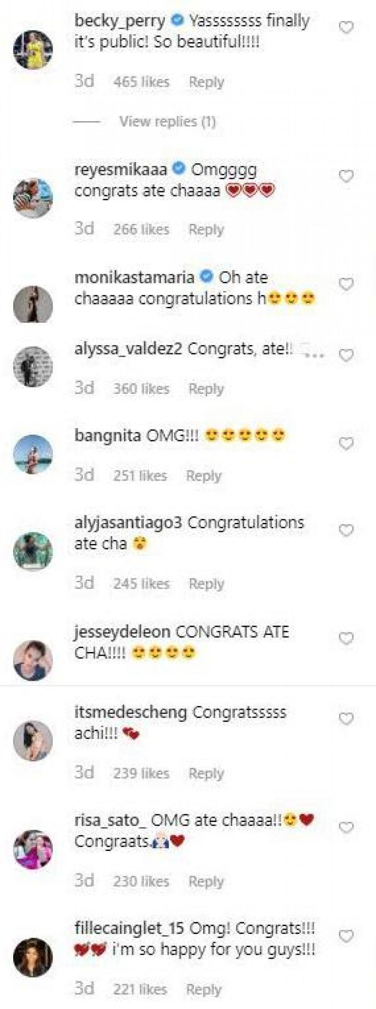View the 221 likes on fillecainglet_15's comment

[x=140, y=989]
